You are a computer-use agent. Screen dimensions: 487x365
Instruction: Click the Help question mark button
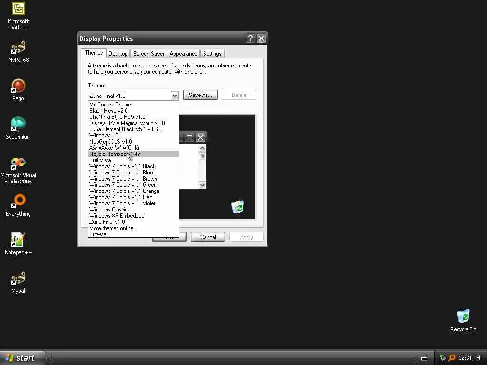250,38
